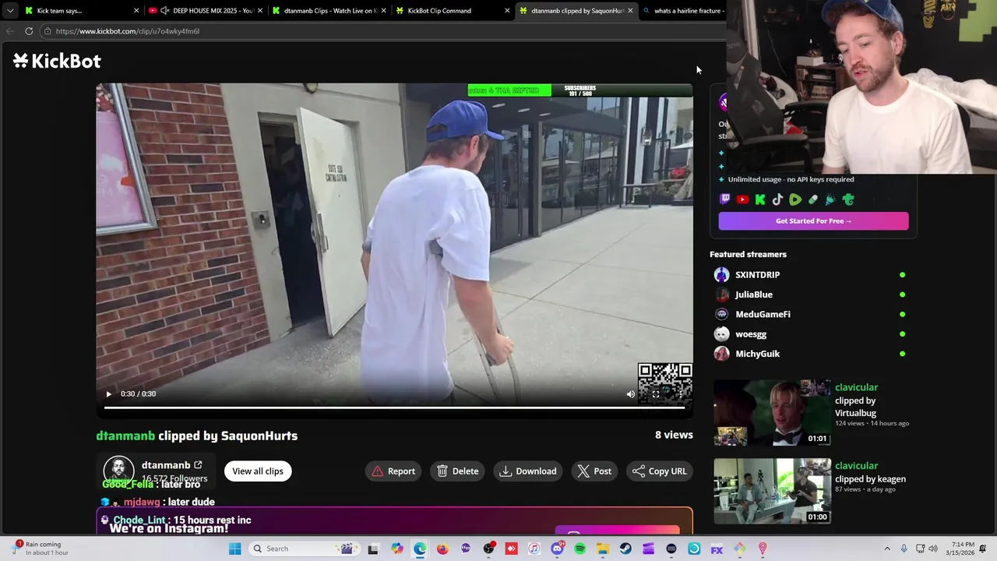Image resolution: width=997 pixels, height=561 pixels.
Task: Click the Twitch platform icon
Action: coord(725,199)
